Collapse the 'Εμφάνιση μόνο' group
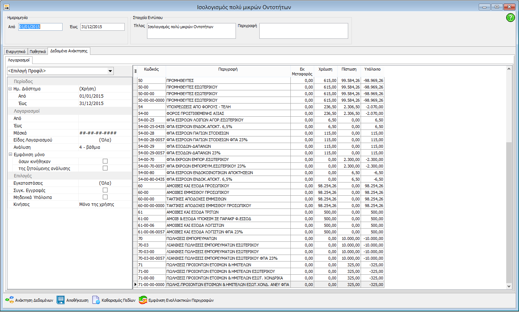 coord(10,154)
